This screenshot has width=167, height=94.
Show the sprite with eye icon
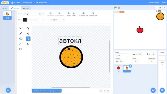click(x=117, y=61)
